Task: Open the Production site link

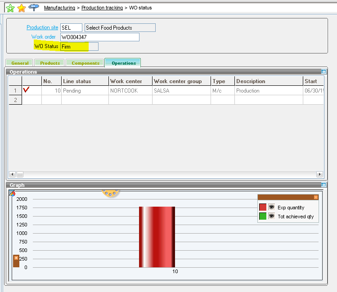Action: click(42, 28)
